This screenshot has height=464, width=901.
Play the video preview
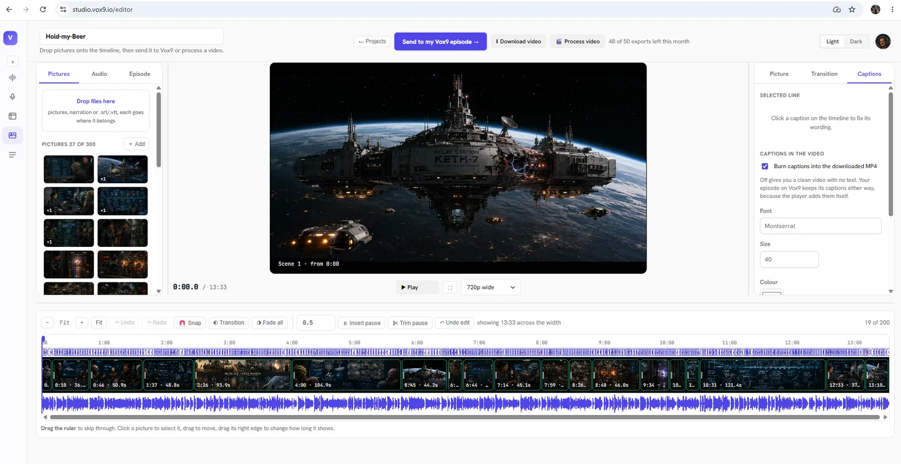click(x=417, y=287)
